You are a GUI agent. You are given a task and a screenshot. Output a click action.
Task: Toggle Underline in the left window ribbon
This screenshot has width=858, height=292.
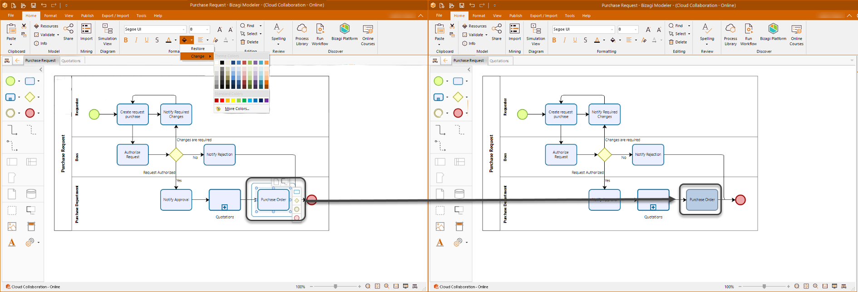pyautogui.click(x=147, y=40)
